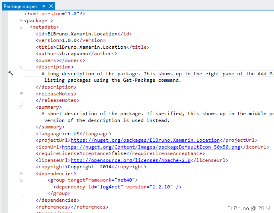This screenshot has height=213, width=274.
Task: Collapse the metadata XML node
Action: pyautogui.click(x=22, y=27)
